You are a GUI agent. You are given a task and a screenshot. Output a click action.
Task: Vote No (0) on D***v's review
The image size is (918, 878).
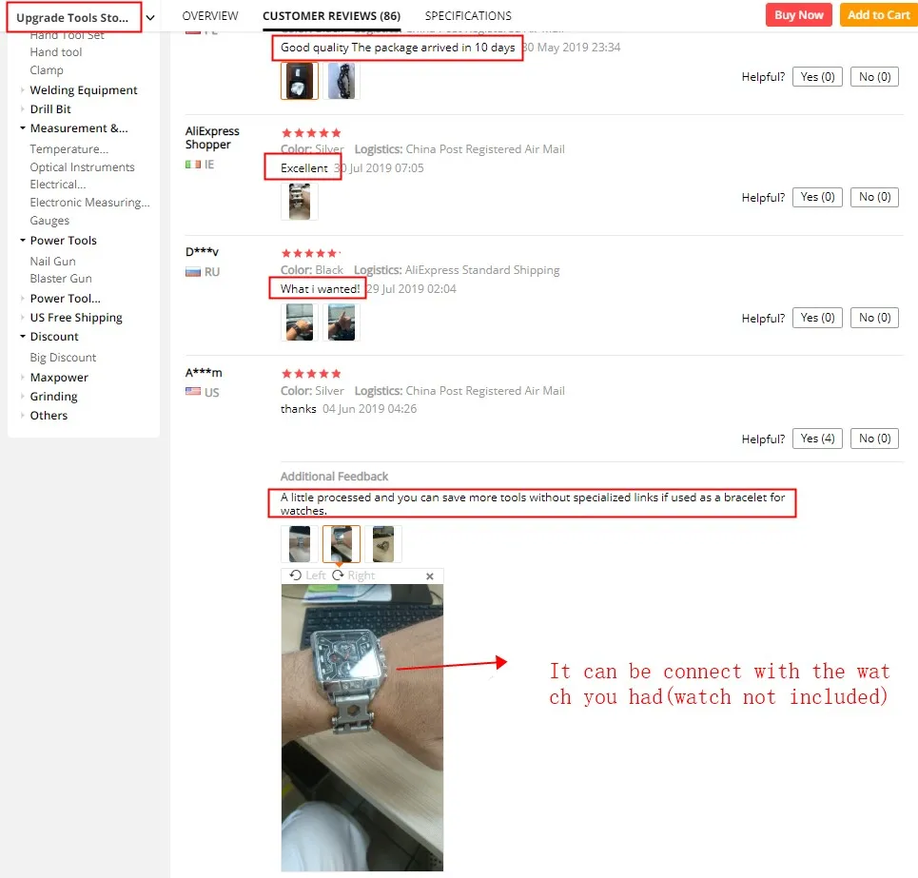874,318
